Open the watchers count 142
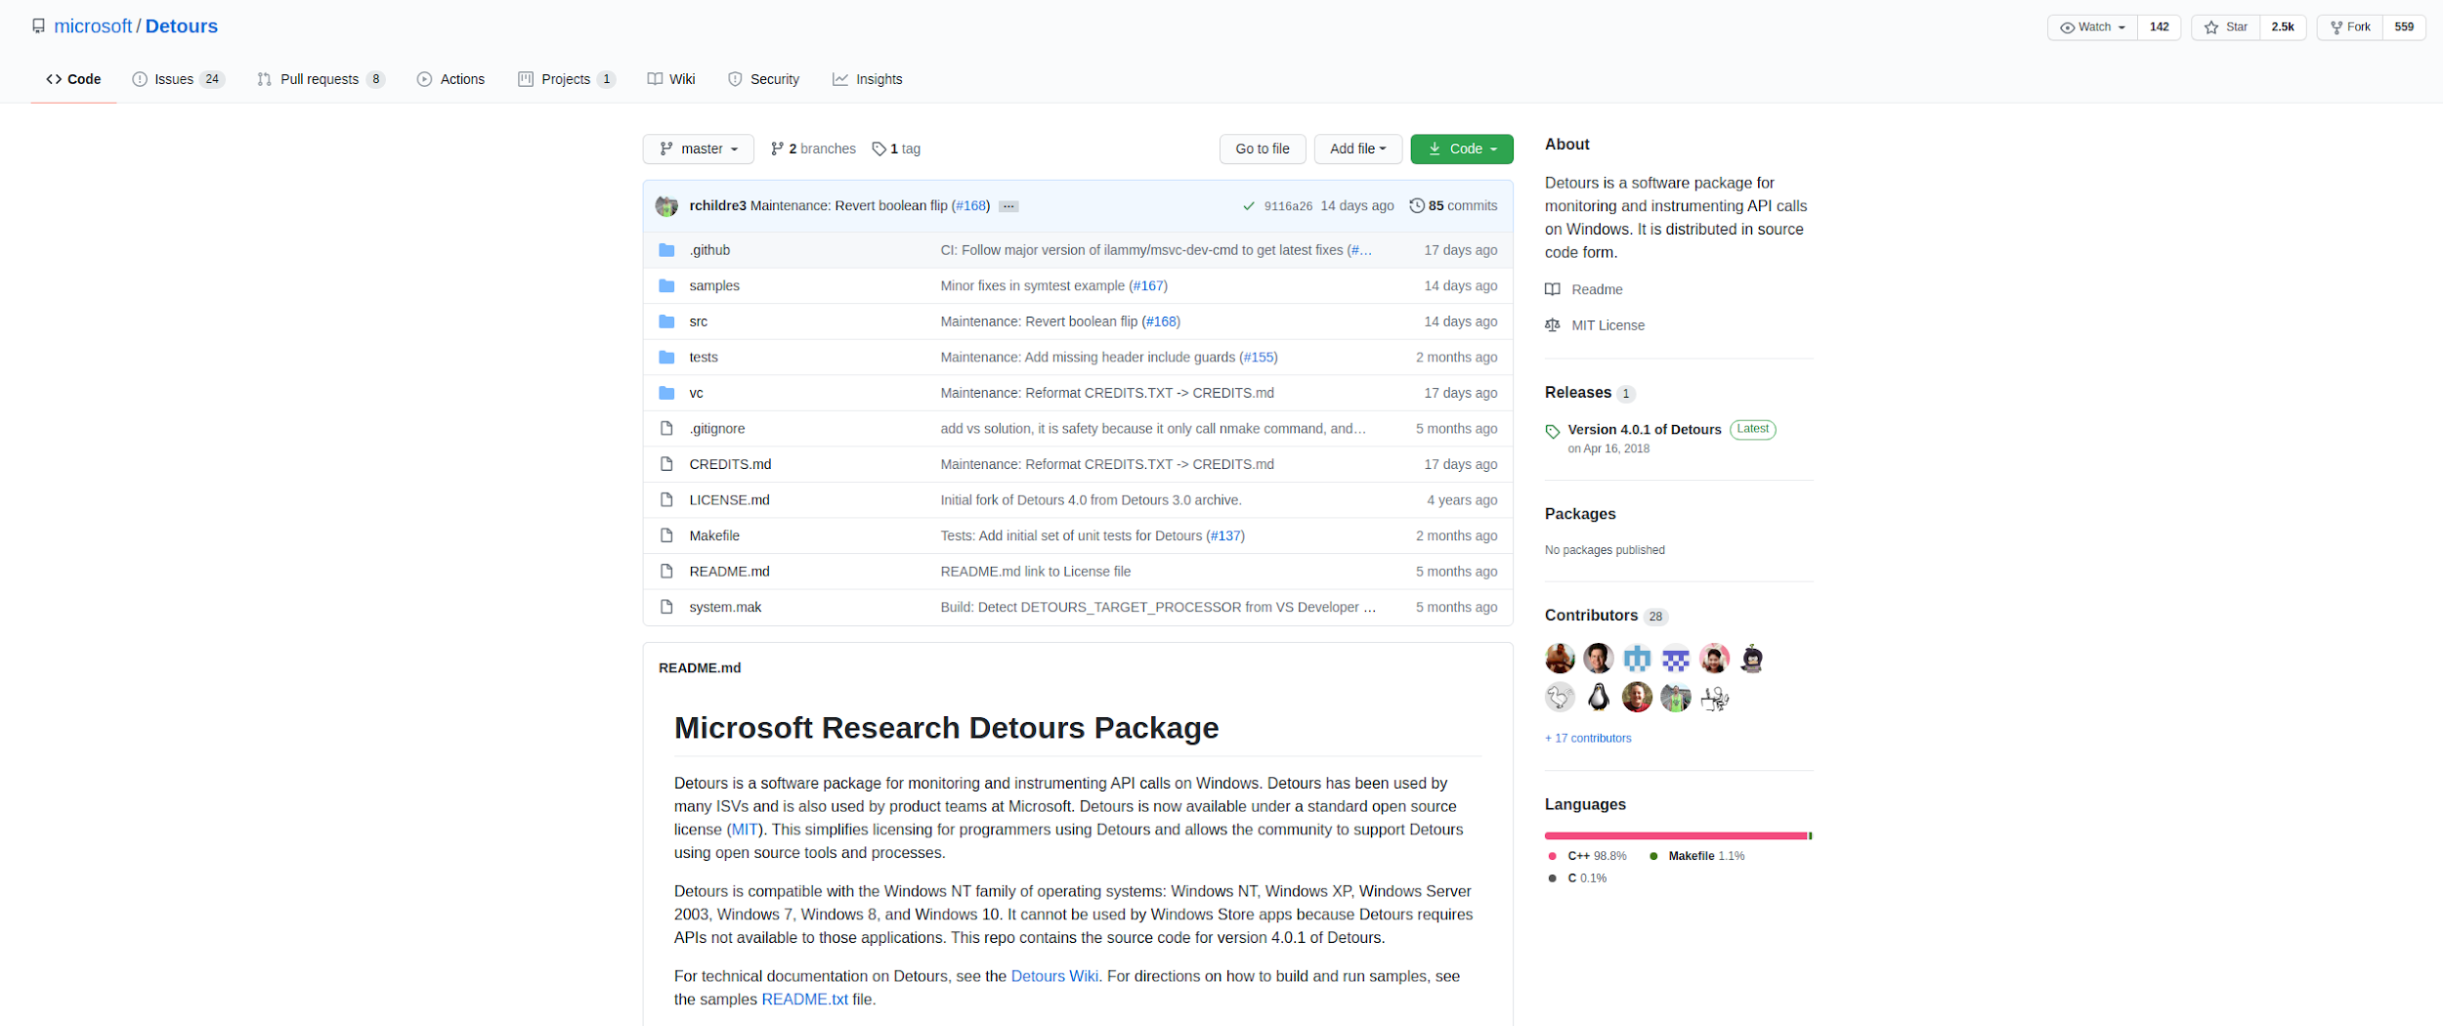2443x1026 pixels. 2159,27
